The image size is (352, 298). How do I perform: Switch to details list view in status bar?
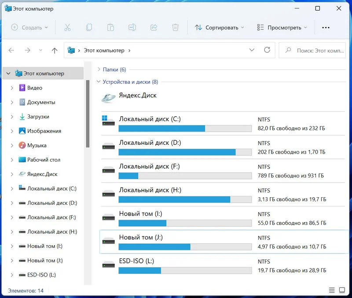[x=332, y=290]
